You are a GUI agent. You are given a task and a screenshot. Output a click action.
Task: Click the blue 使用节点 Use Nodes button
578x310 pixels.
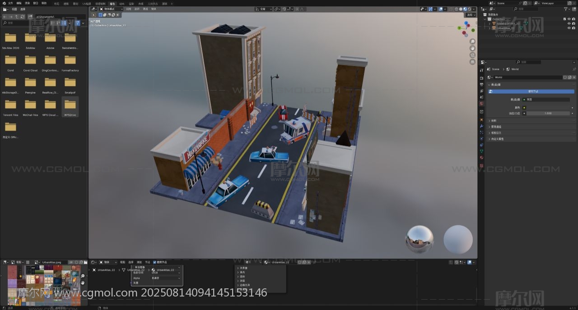[533, 91]
